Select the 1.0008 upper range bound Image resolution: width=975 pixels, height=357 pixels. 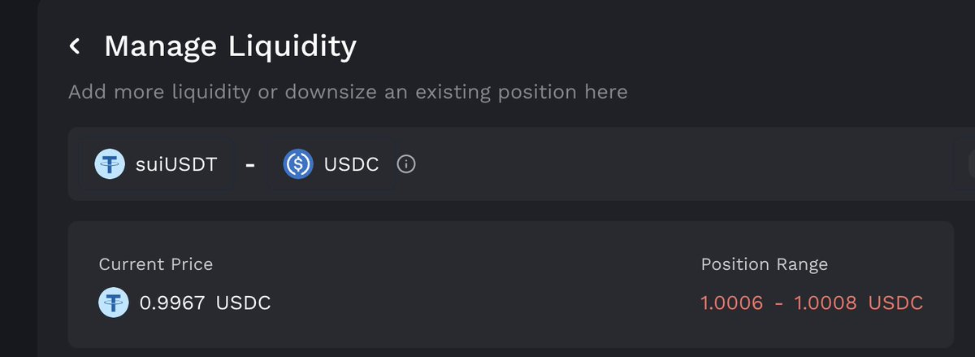point(825,303)
